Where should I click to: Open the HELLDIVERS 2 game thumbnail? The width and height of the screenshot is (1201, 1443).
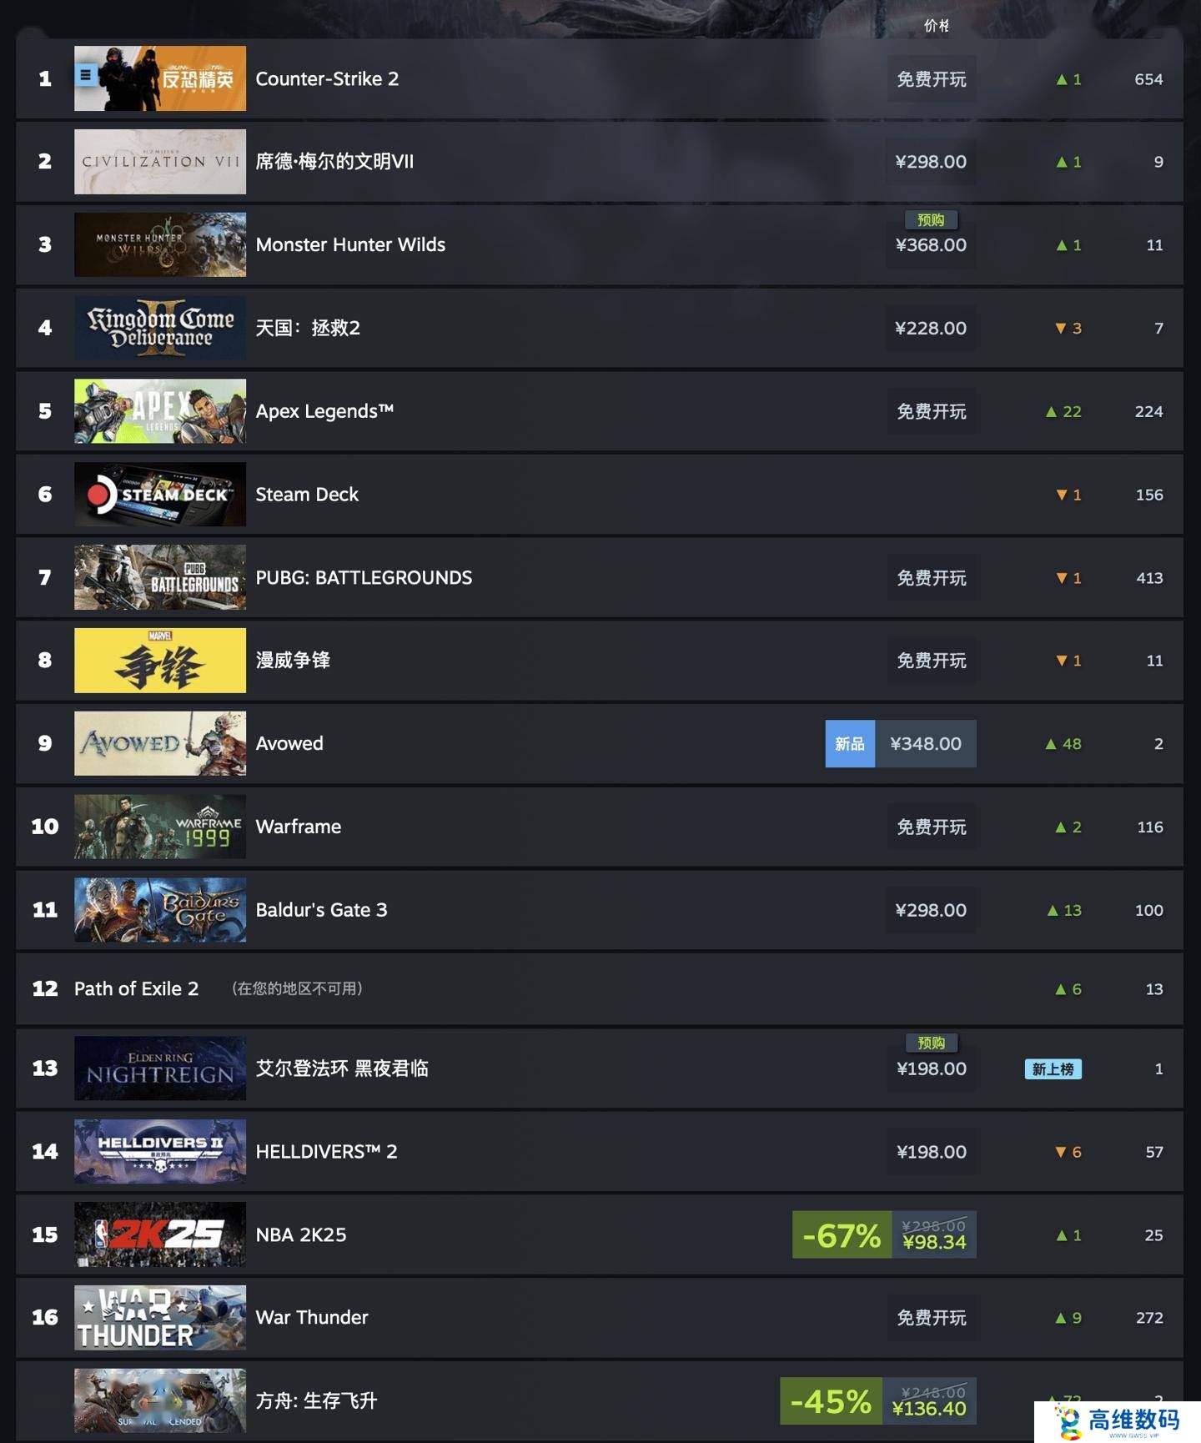tap(160, 1151)
